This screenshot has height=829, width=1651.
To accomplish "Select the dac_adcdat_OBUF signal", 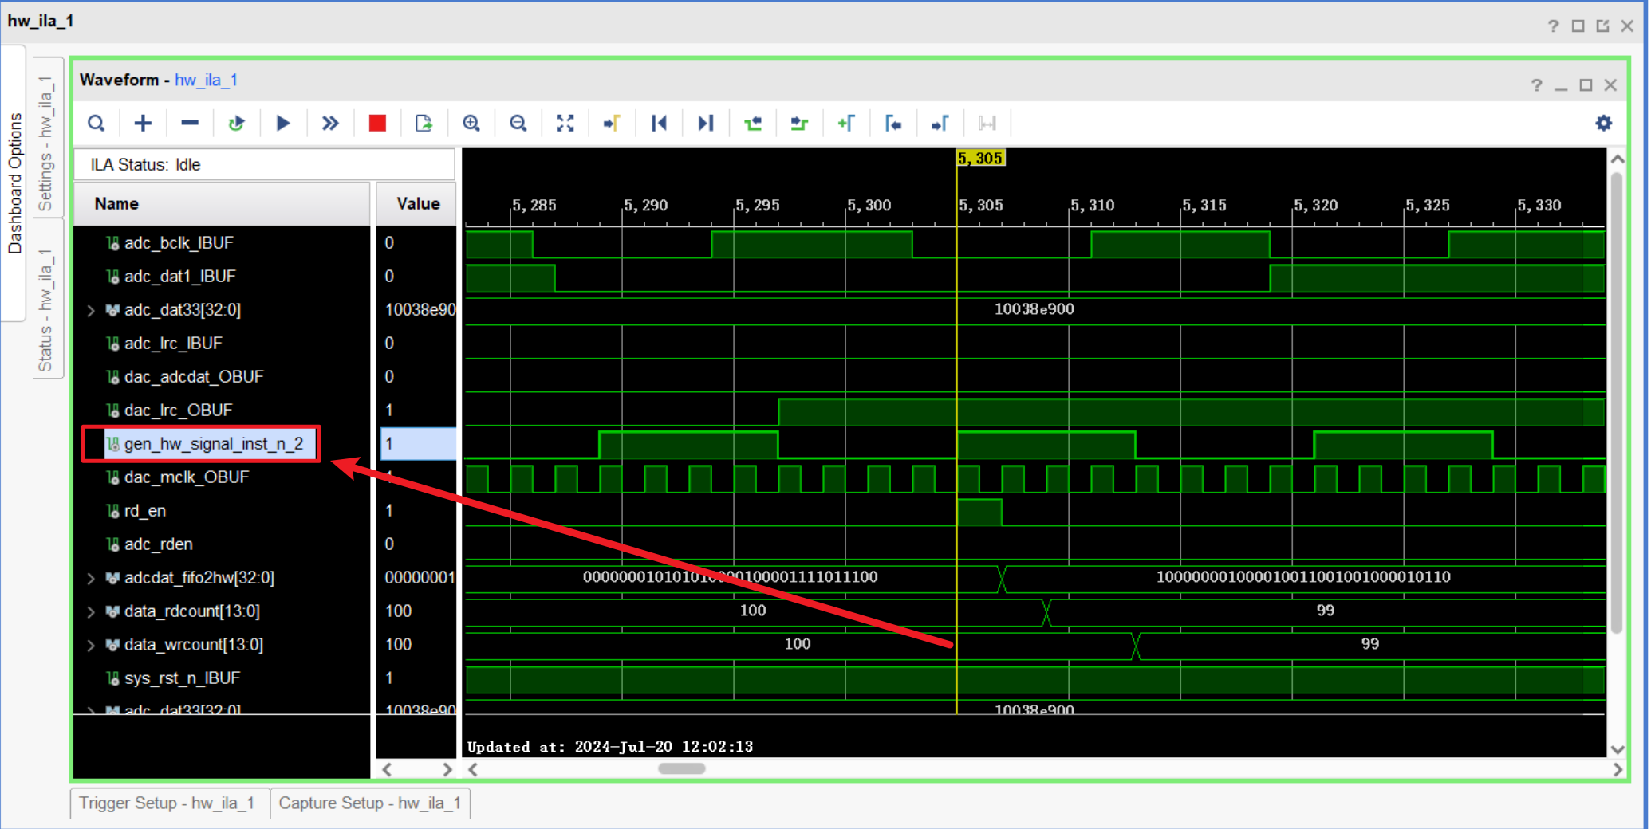I will coord(194,377).
